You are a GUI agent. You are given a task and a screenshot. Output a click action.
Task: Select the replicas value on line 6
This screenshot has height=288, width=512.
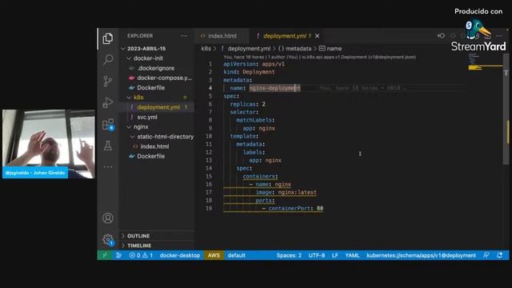point(263,104)
